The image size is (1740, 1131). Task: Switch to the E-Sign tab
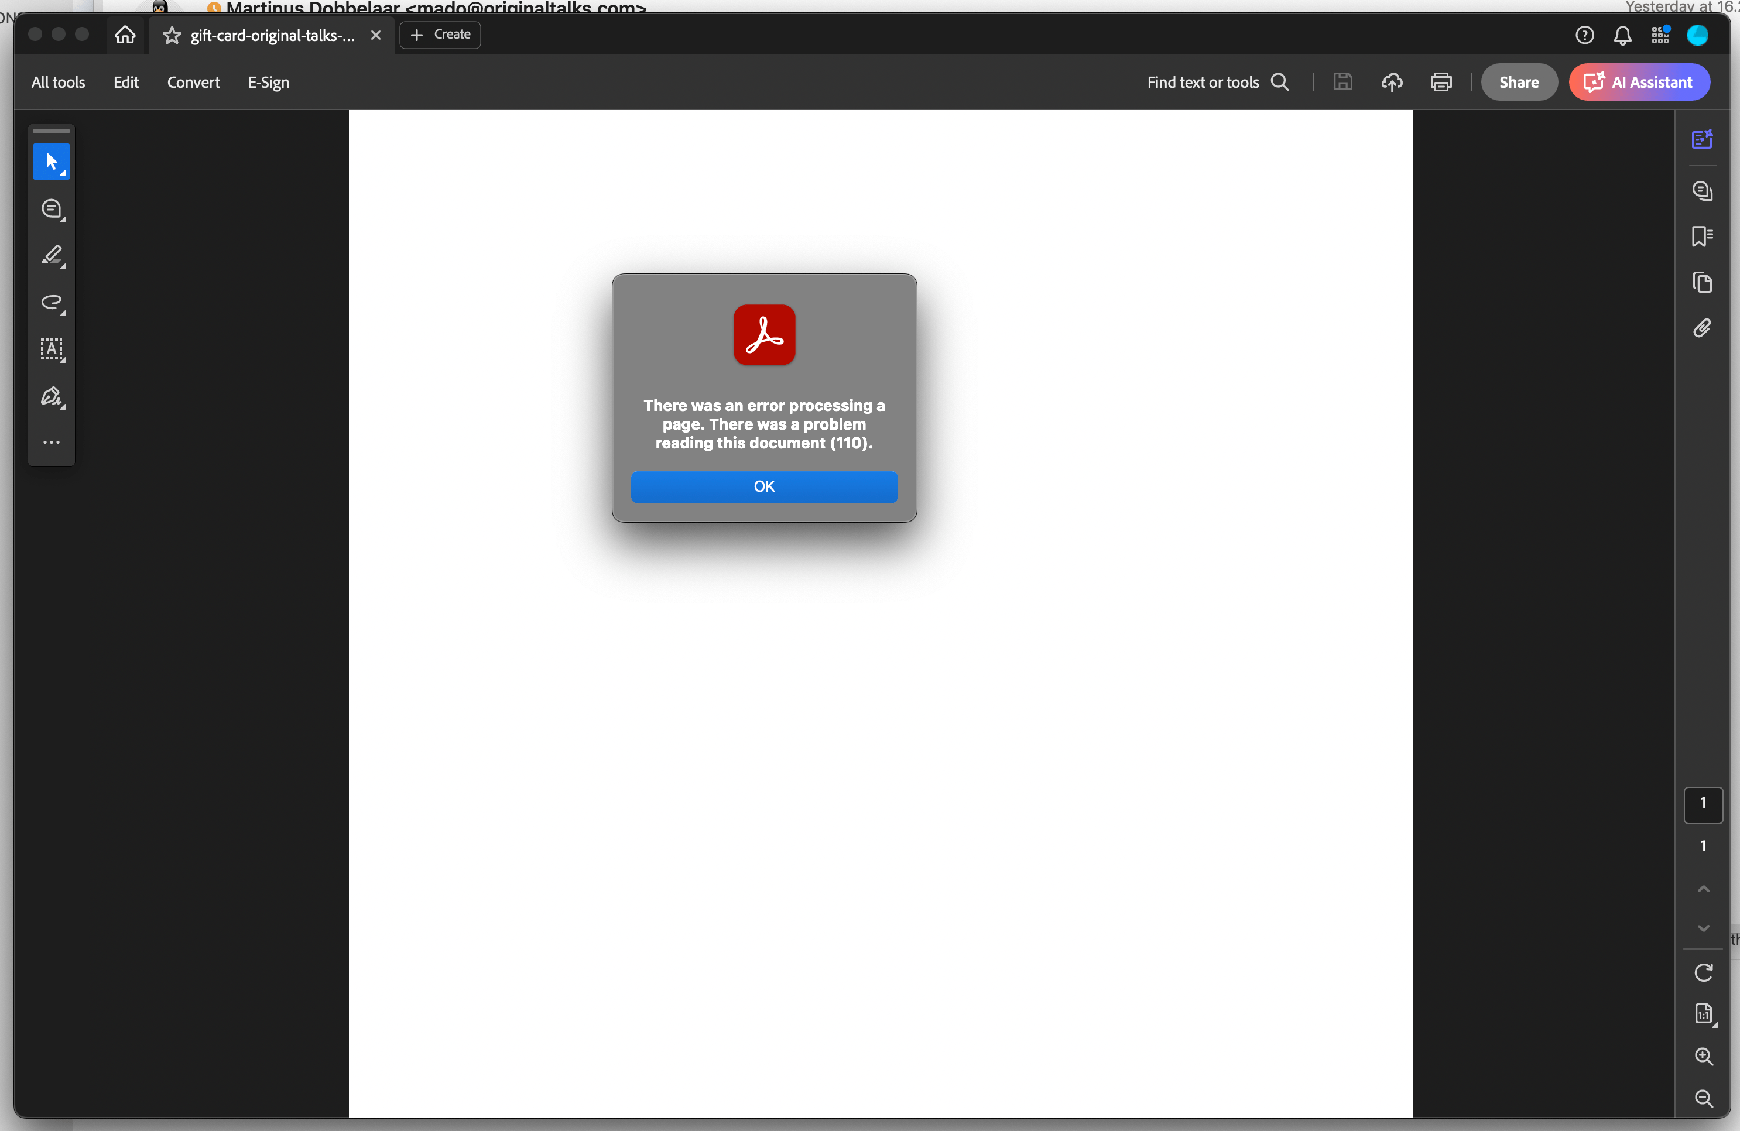tap(268, 82)
